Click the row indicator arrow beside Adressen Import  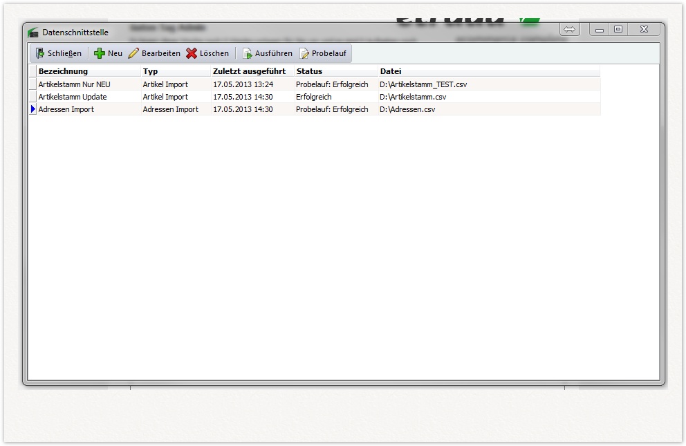click(33, 109)
